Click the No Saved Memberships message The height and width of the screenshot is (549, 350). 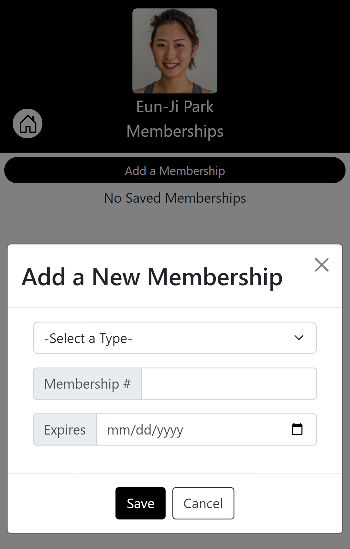point(175,198)
